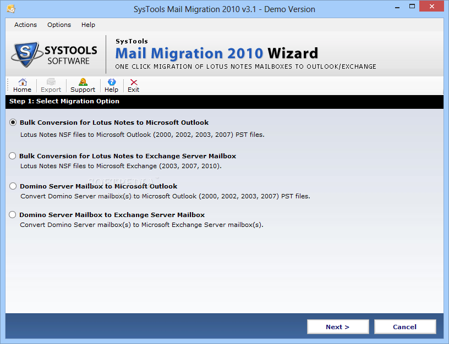The width and height of the screenshot is (449, 344).
Task: Open the Actions menu
Action: pyautogui.click(x=25, y=25)
